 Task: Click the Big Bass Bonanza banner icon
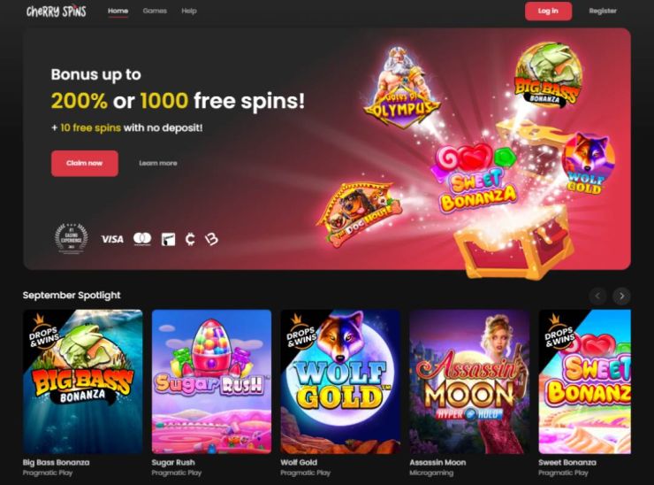click(547, 75)
